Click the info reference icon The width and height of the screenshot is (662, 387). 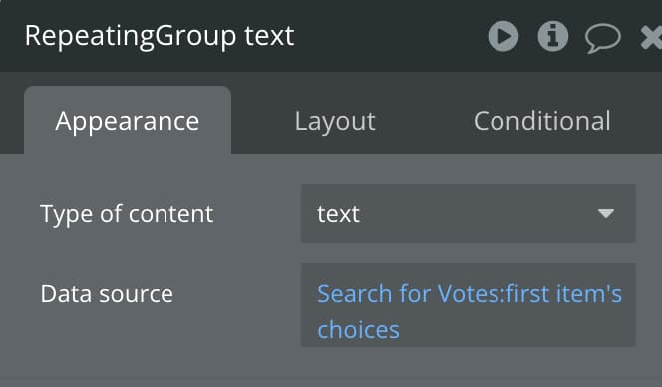552,36
